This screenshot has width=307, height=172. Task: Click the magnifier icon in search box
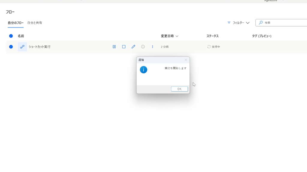[261, 23]
